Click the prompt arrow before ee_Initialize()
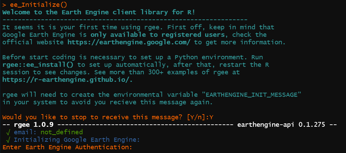This screenshot has width=346, height=153. point(4,5)
